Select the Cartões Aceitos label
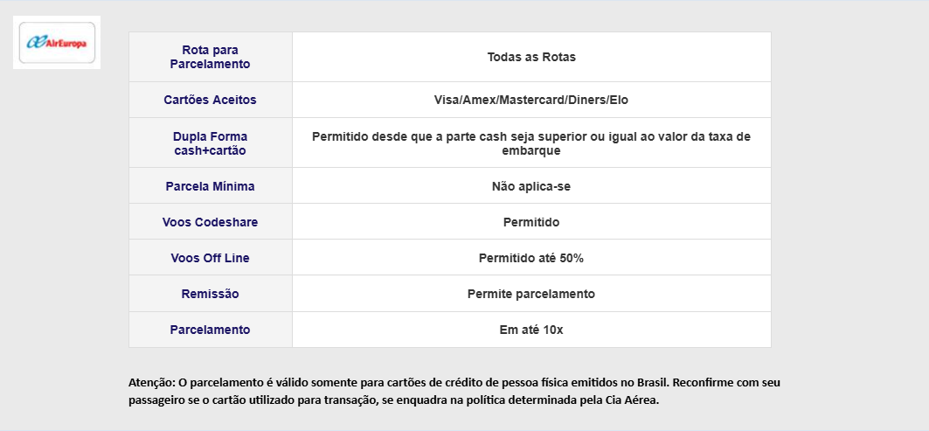929x431 pixels. pyautogui.click(x=211, y=100)
